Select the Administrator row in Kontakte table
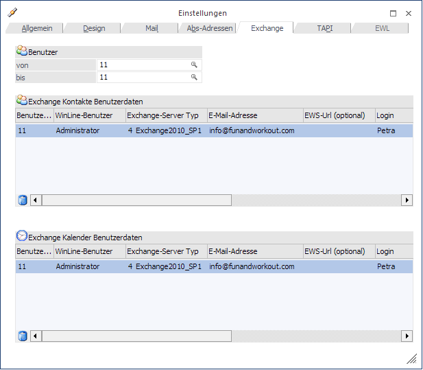423x370 pixels. (77, 130)
